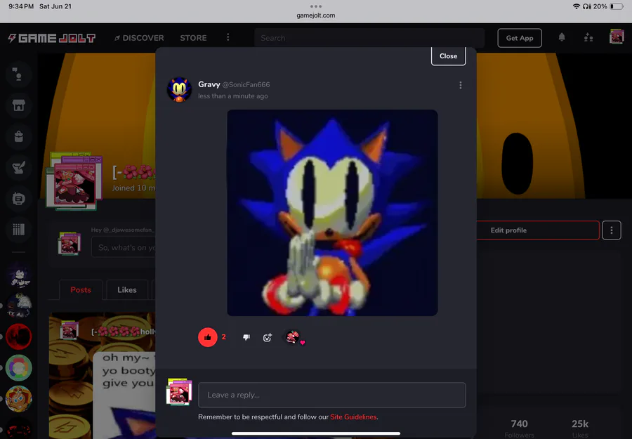Open the Site Guidelines link
The height and width of the screenshot is (439, 632).
353,417
